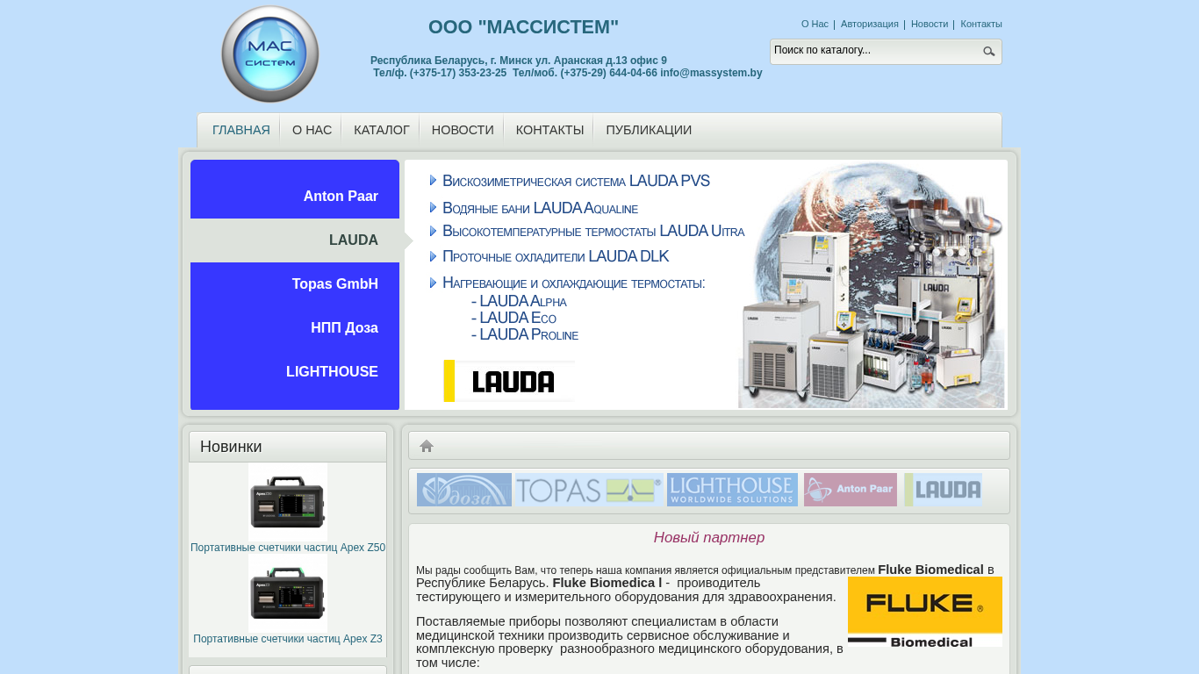This screenshot has width=1199, height=674.
Task: Click the top О Нас link
Action: point(815,24)
